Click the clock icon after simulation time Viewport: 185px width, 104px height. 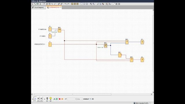(90, 99)
